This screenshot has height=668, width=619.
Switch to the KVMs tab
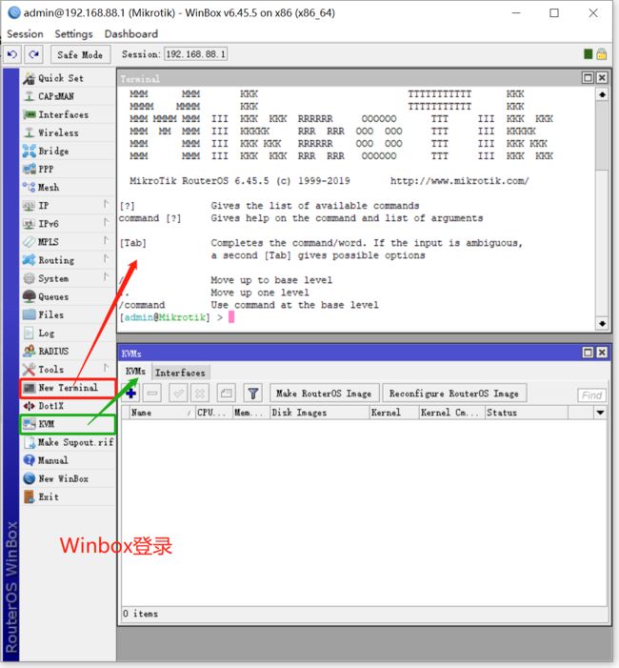tap(135, 372)
